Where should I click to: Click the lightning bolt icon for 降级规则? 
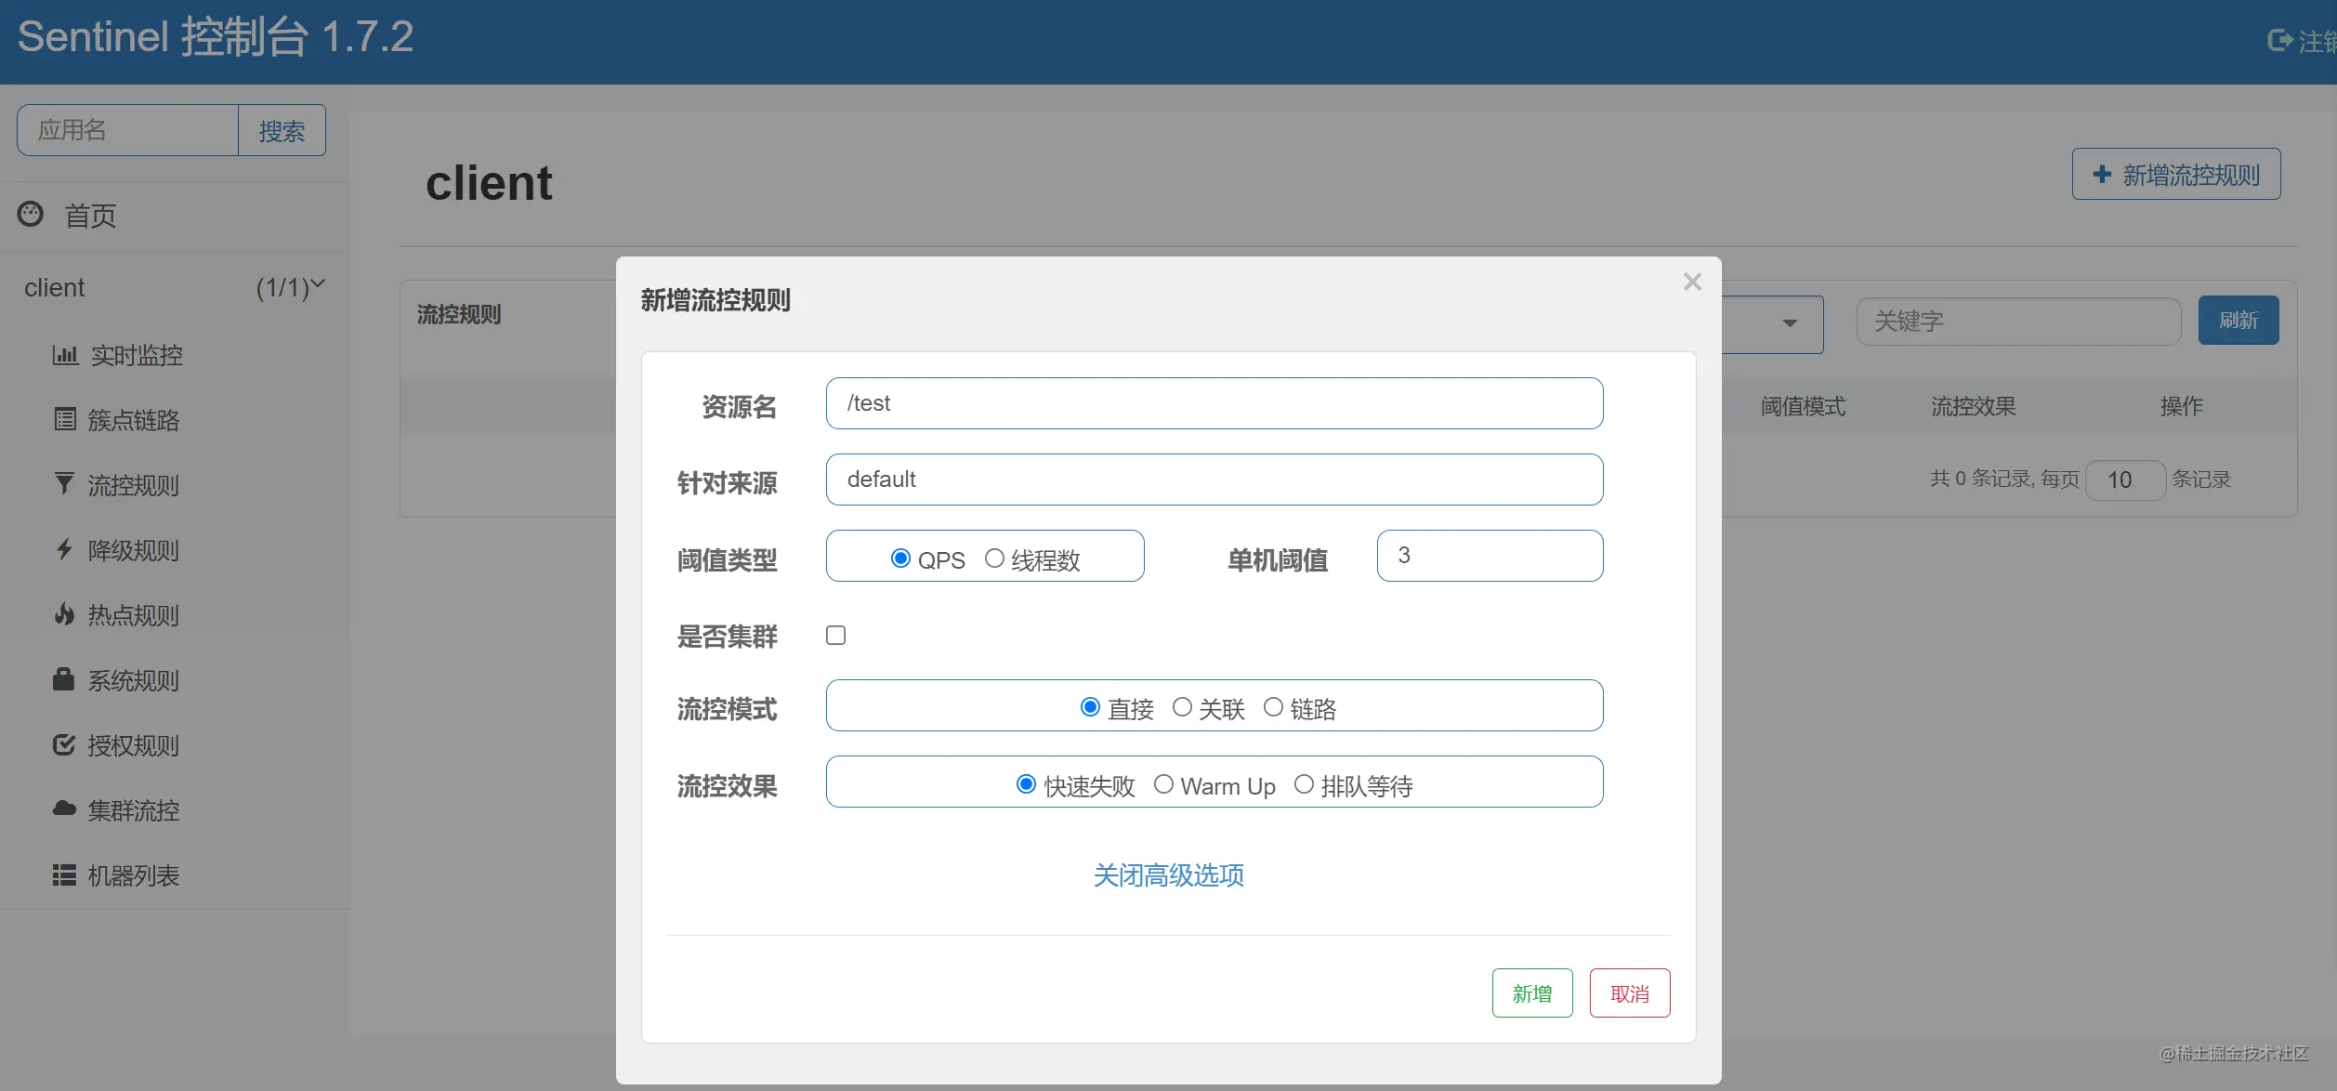point(64,548)
